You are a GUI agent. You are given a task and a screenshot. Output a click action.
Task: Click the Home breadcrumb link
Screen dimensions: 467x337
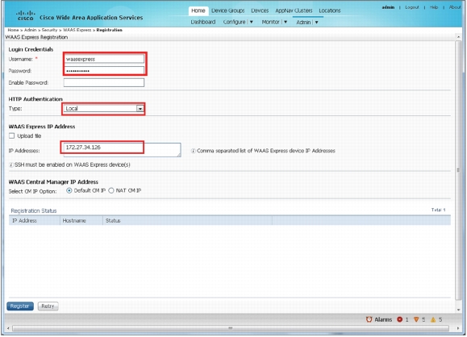(13, 30)
